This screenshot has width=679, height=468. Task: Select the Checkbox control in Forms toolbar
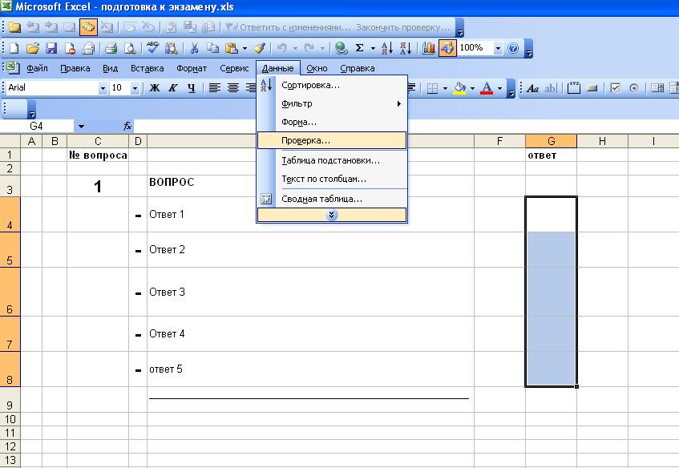coord(616,88)
